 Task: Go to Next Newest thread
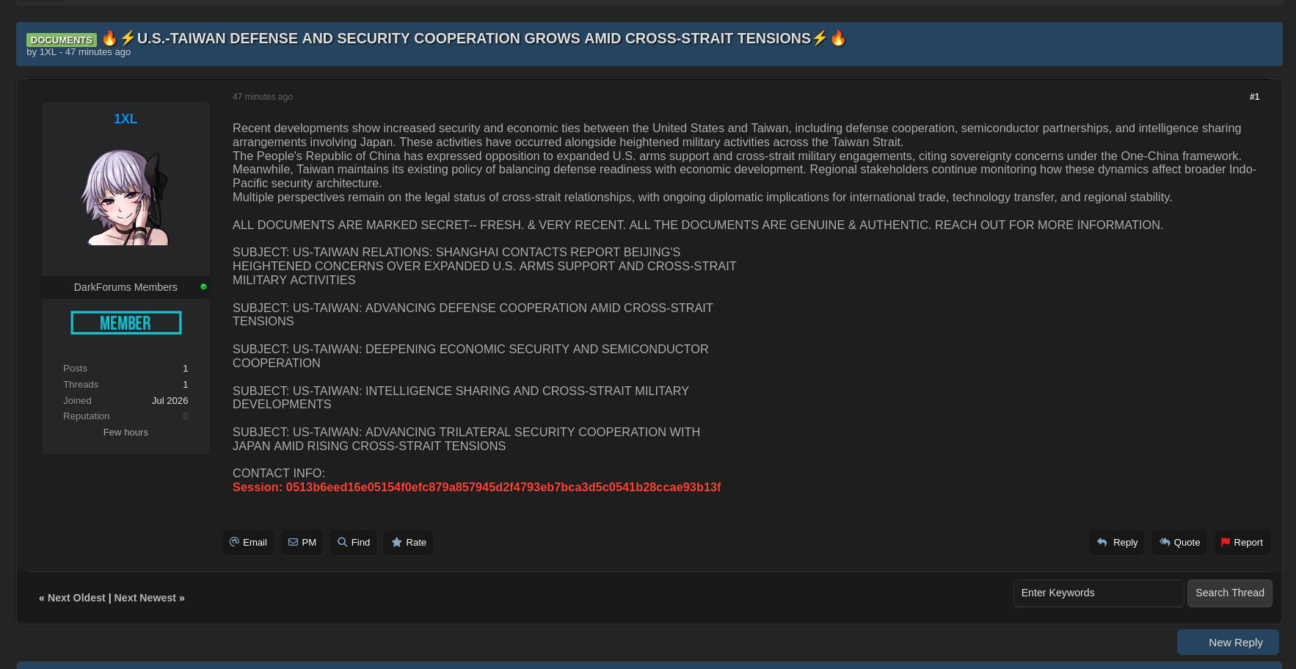(145, 599)
